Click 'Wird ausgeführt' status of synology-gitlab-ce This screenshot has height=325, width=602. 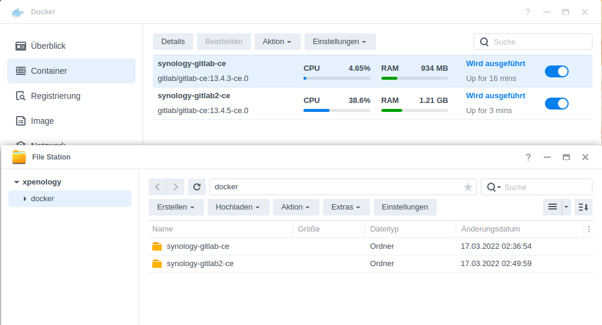pyautogui.click(x=496, y=64)
